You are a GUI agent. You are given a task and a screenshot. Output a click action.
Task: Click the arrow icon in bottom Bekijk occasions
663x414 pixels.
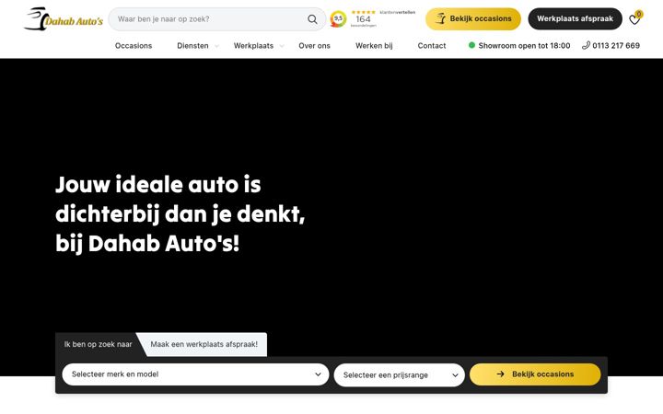tap(500, 374)
